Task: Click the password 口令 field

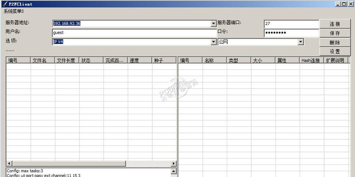Action: pyautogui.click(x=291, y=33)
